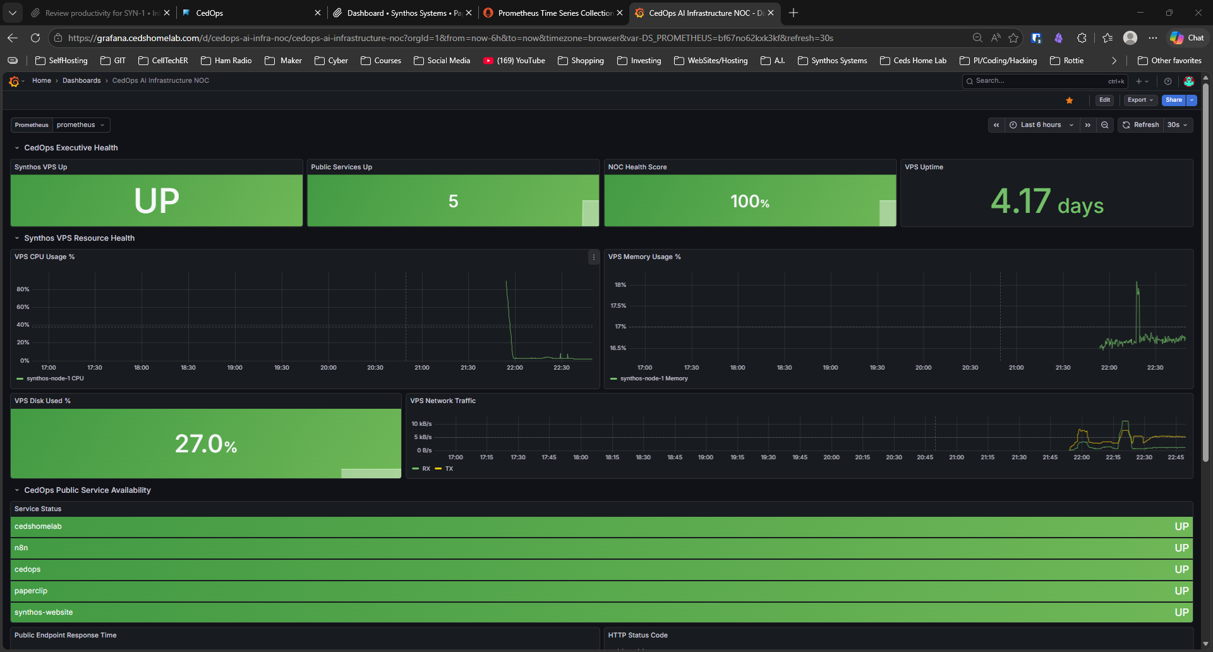Image resolution: width=1213 pixels, height=652 pixels.
Task: Click the Edit dashboard button
Action: point(1104,100)
